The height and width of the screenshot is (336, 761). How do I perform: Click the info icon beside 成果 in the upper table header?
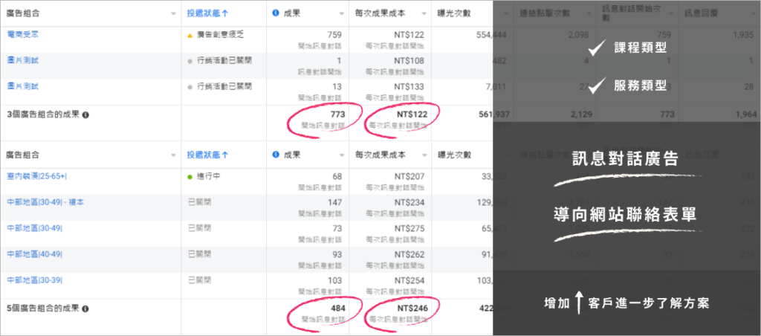(276, 13)
